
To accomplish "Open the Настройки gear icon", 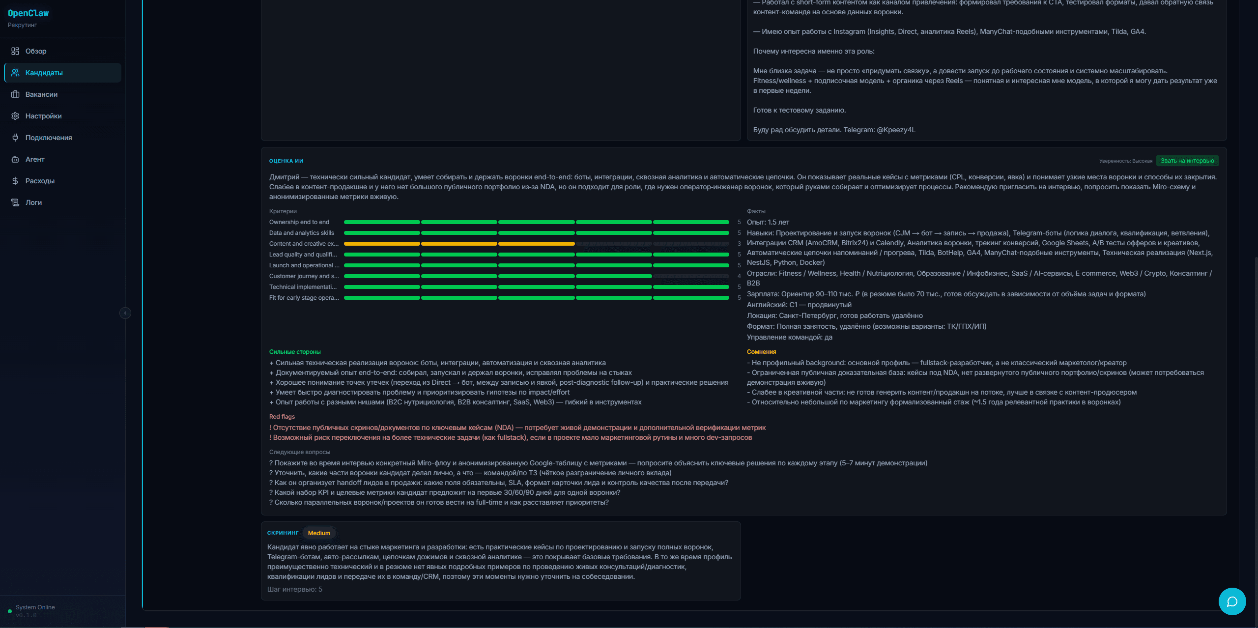I will pyautogui.click(x=15, y=116).
